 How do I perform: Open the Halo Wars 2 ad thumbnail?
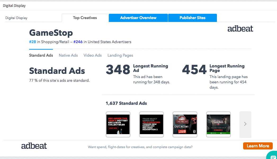pyautogui.click(x=218, y=124)
